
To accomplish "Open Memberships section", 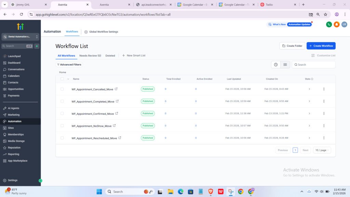I will (16, 134).
